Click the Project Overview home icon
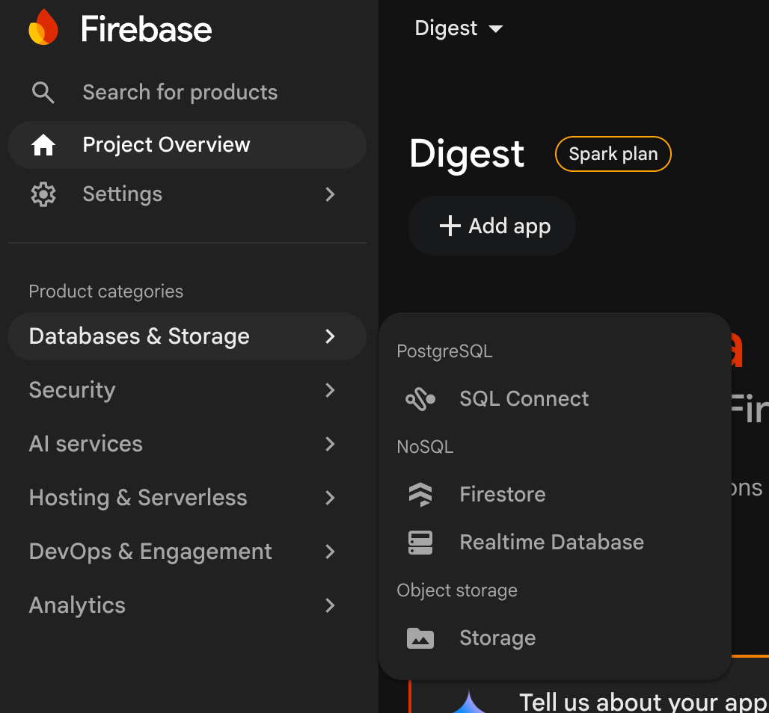The image size is (769, 713). (43, 145)
